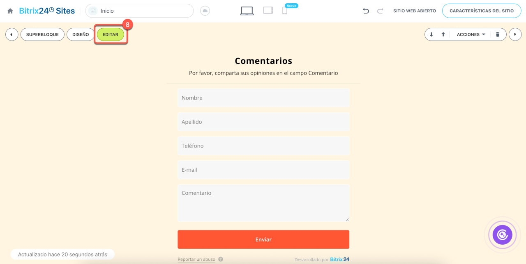
Task: Open the Acciones dropdown menu
Action: pos(471,34)
